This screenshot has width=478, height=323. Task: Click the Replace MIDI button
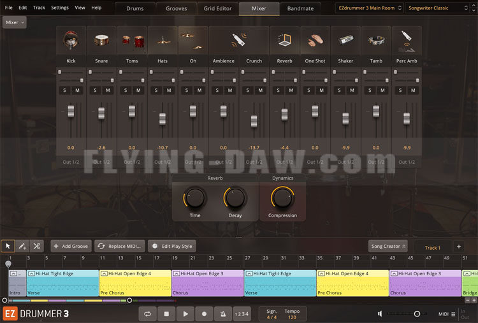(x=120, y=246)
